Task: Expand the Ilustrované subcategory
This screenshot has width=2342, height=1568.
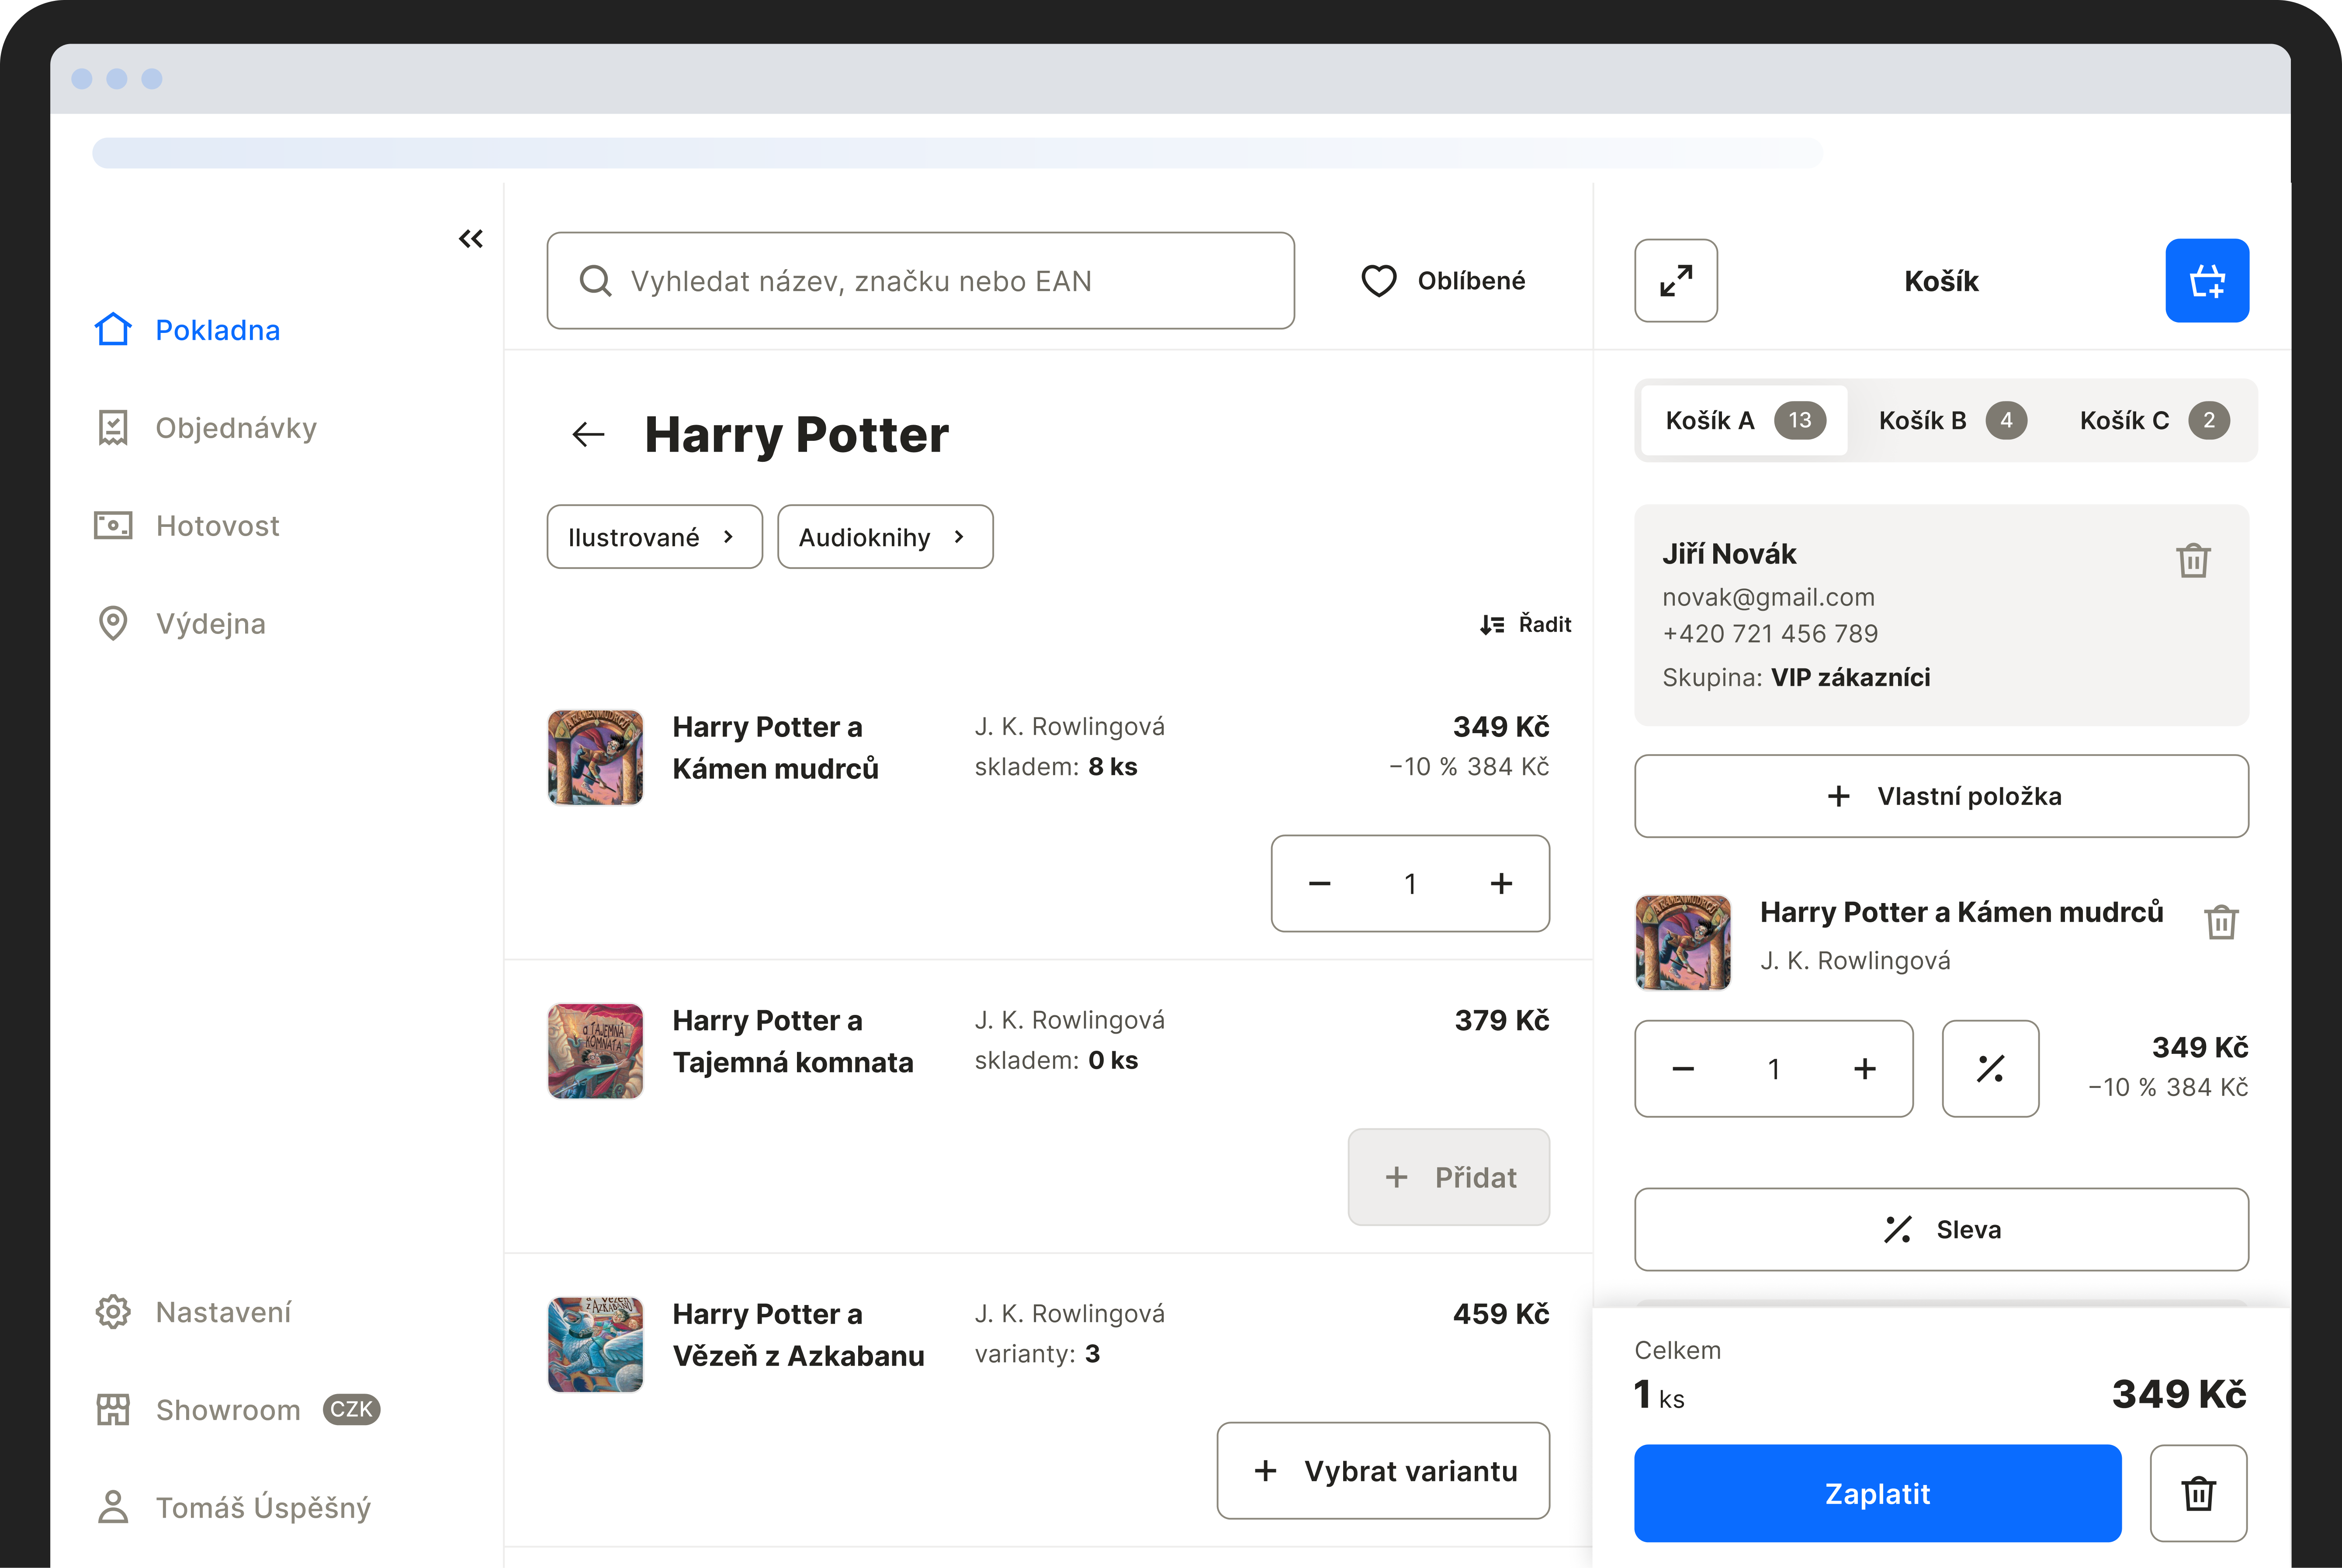Action: [x=655, y=537]
